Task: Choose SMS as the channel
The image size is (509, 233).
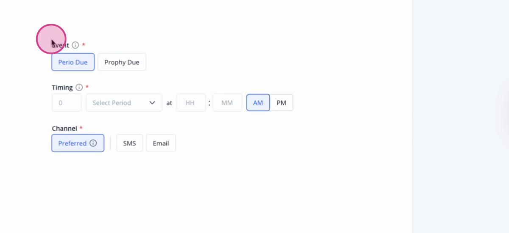Action: point(129,143)
